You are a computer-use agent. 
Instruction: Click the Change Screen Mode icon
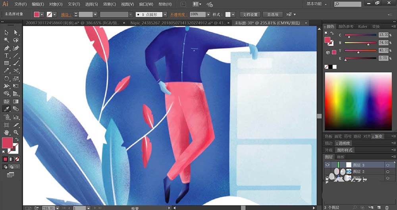pos(10,175)
